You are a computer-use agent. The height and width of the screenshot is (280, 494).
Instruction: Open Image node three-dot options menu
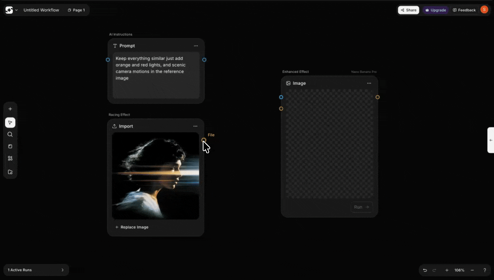369,83
